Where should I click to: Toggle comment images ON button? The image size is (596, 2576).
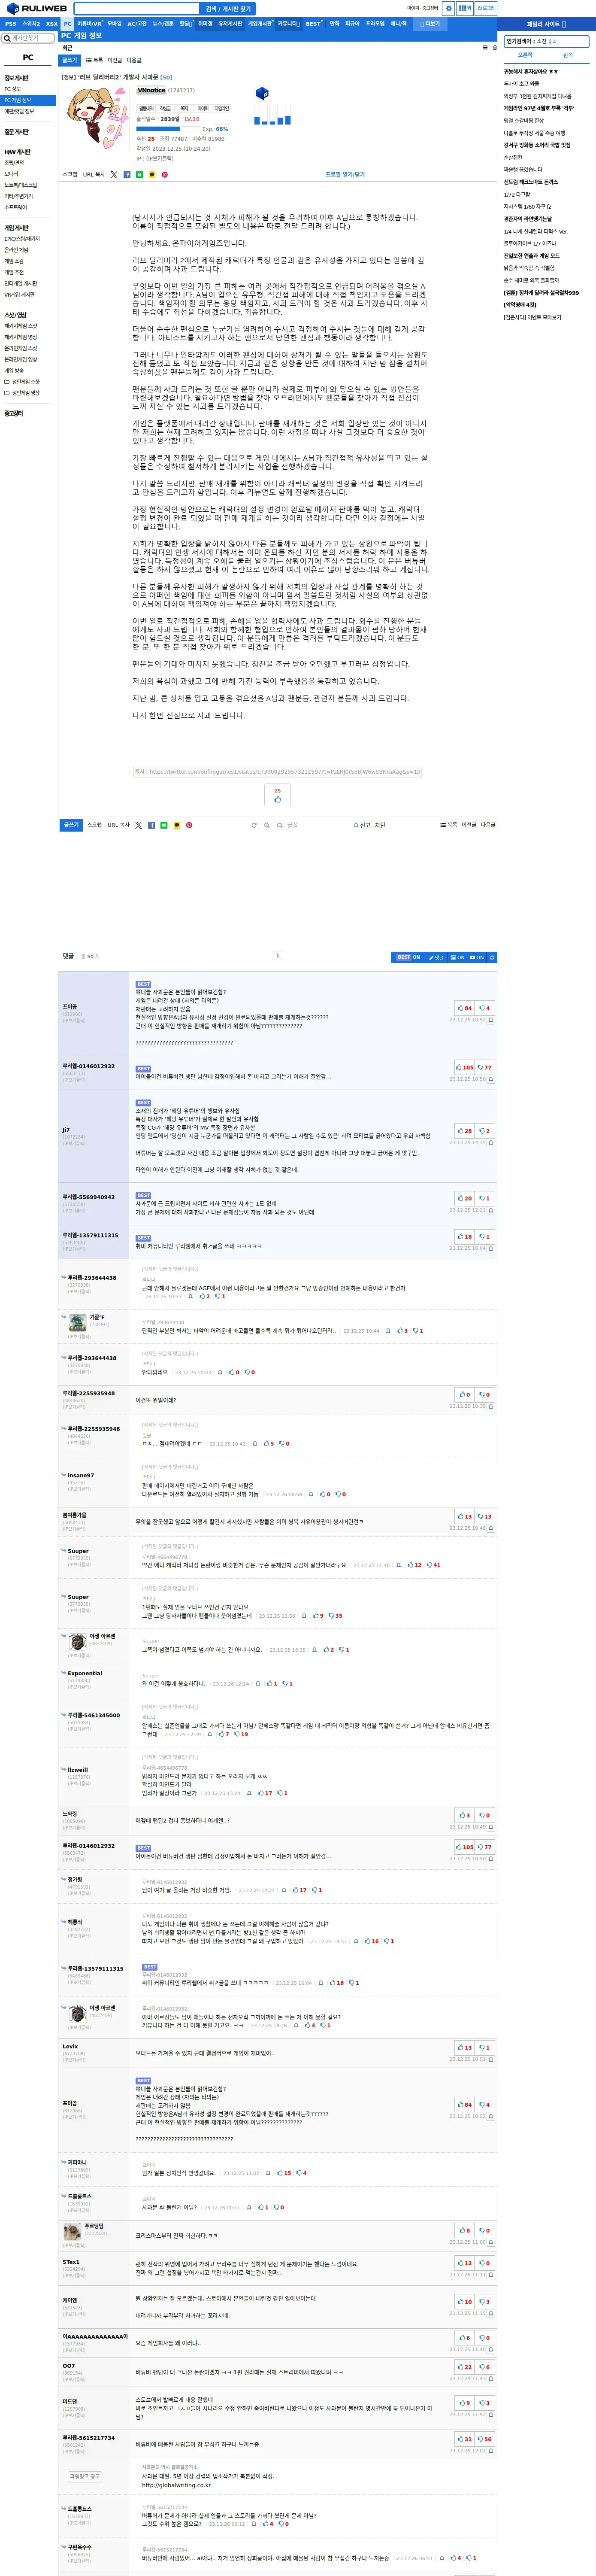(x=457, y=957)
